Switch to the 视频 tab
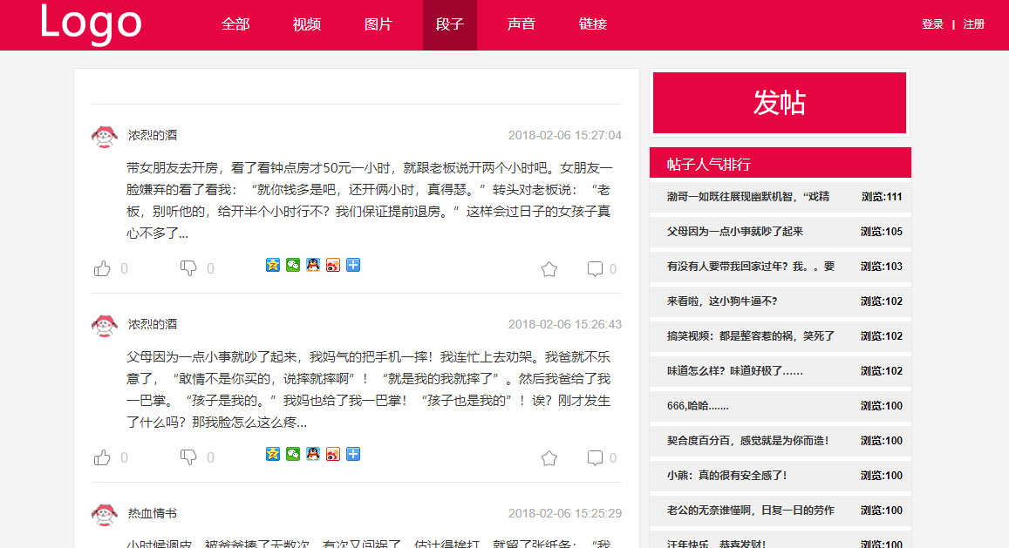This screenshot has width=1009, height=548. tap(307, 24)
